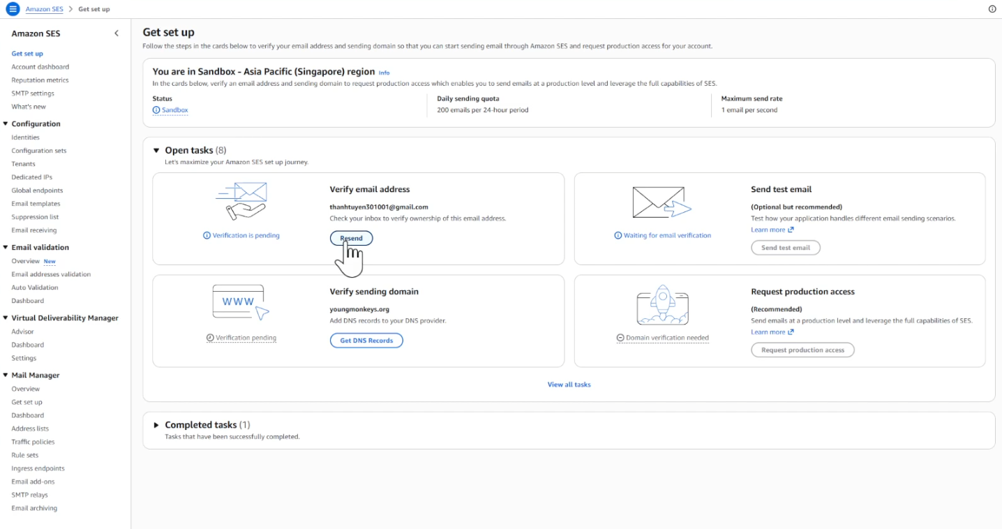Collapse the Open tasks section
Image resolution: width=1002 pixels, height=529 pixels.
156,150
